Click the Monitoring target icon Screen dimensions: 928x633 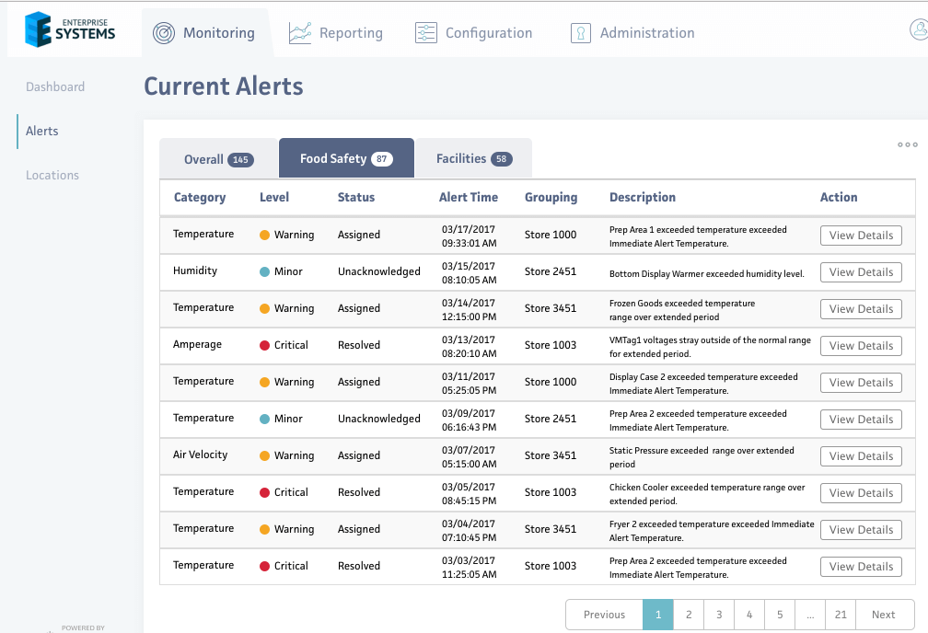(x=164, y=33)
